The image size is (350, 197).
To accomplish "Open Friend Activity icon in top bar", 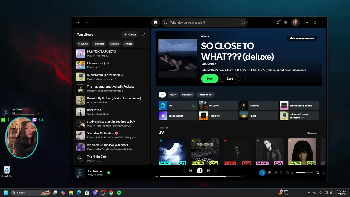I will tap(285, 22).
